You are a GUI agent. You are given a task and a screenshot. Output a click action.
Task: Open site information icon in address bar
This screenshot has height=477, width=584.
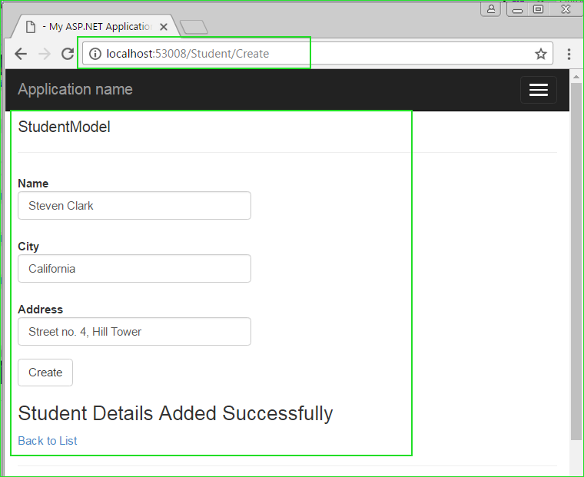[x=95, y=54]
